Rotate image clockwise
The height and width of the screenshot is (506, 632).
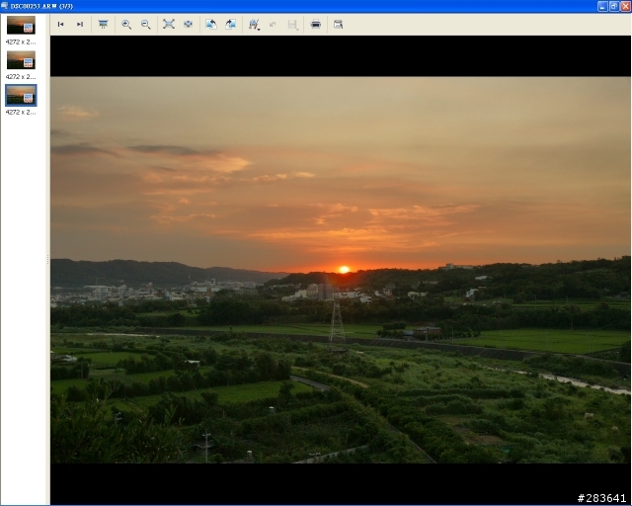230,24
